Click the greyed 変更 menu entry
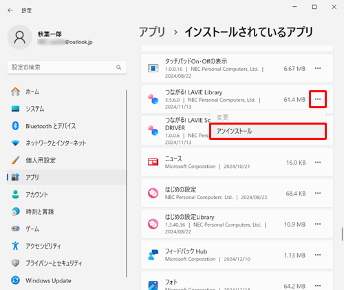Image resolution: width=344 pixels, height=290 pixels. tap(222, 118)
